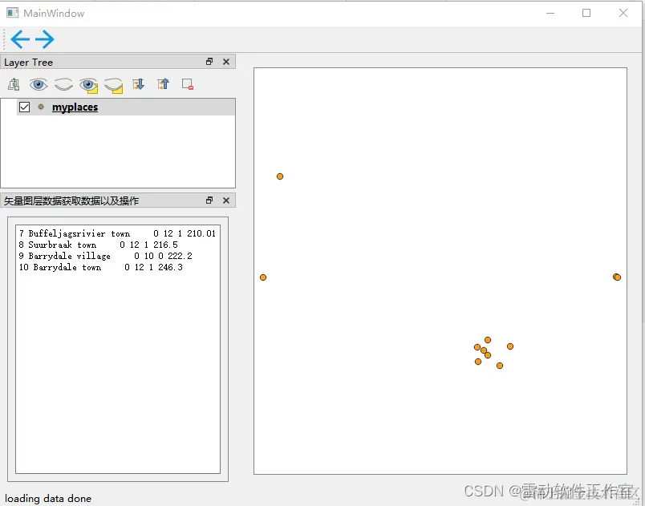This screenshot has height=506, width=645.
Task: Click the 'loading data done' status message
Action: [x=48, y=498]
